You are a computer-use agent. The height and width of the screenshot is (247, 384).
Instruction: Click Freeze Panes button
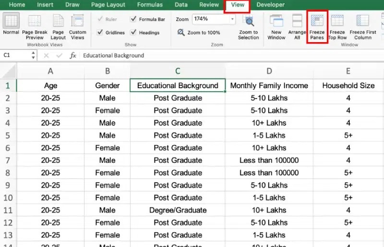[x=317, y=27]
